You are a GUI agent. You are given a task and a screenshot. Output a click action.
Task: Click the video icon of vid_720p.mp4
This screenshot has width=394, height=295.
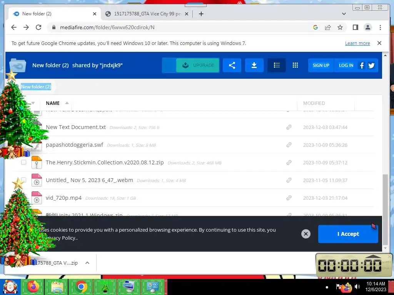click(x=37, y=198)
